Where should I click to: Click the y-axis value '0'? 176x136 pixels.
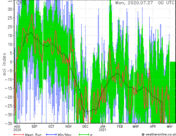click(x=11, y=62)
